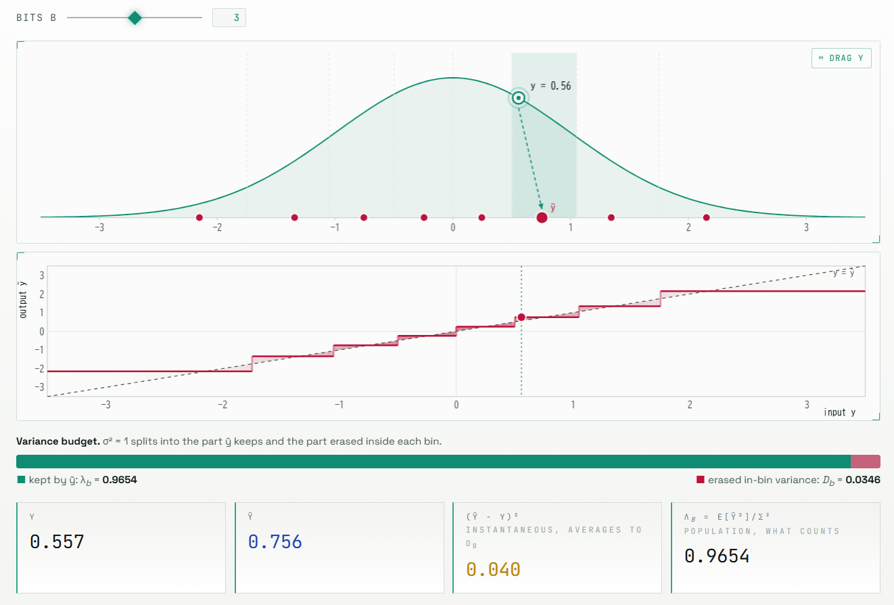
Task: Click the population λ card showing 0.9654
Action: click(x=776, y=547)
